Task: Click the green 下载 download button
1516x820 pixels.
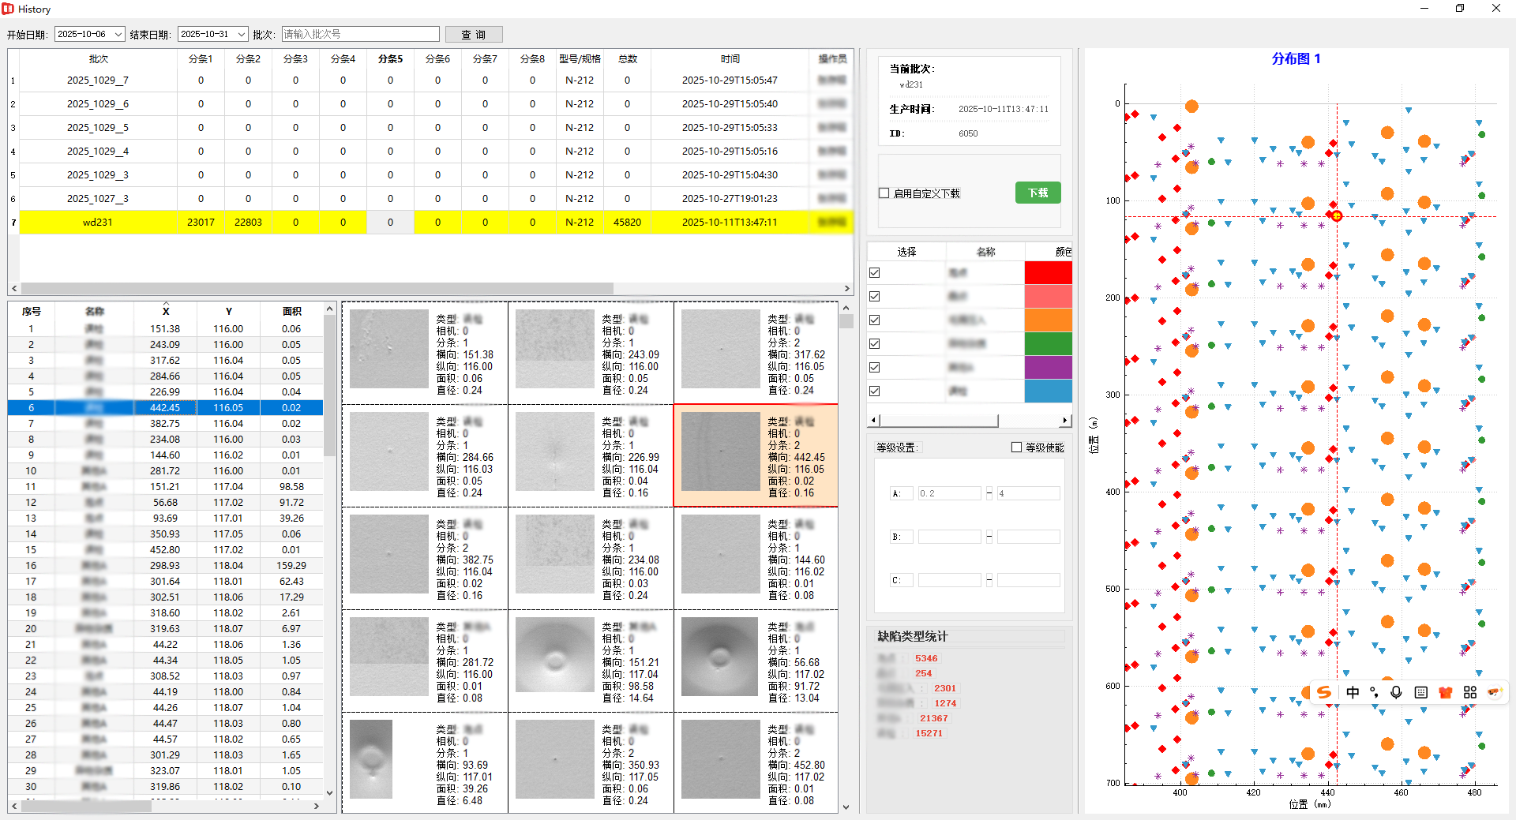Action: [x=1038, y=193]
